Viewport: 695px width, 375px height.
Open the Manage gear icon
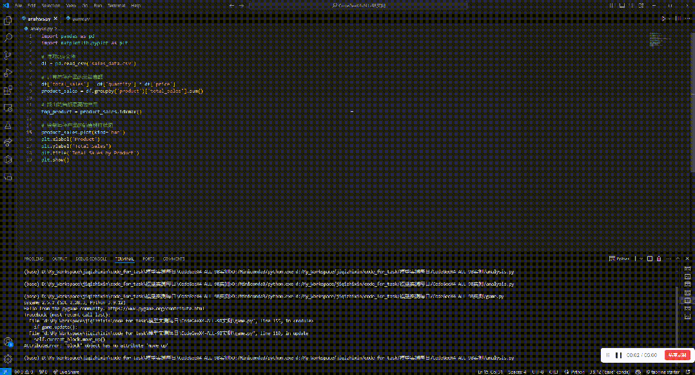pyautogui.click(x=8, y=359)
